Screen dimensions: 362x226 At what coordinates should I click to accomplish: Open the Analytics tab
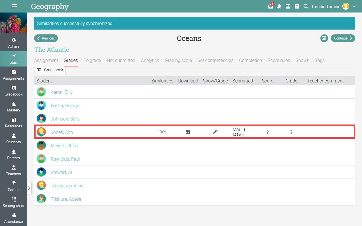pos(150,60)
